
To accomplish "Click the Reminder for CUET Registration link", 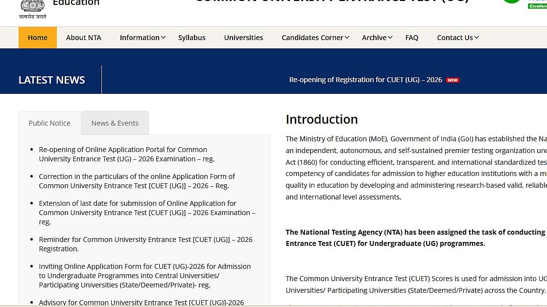I will tap(145, 244).
